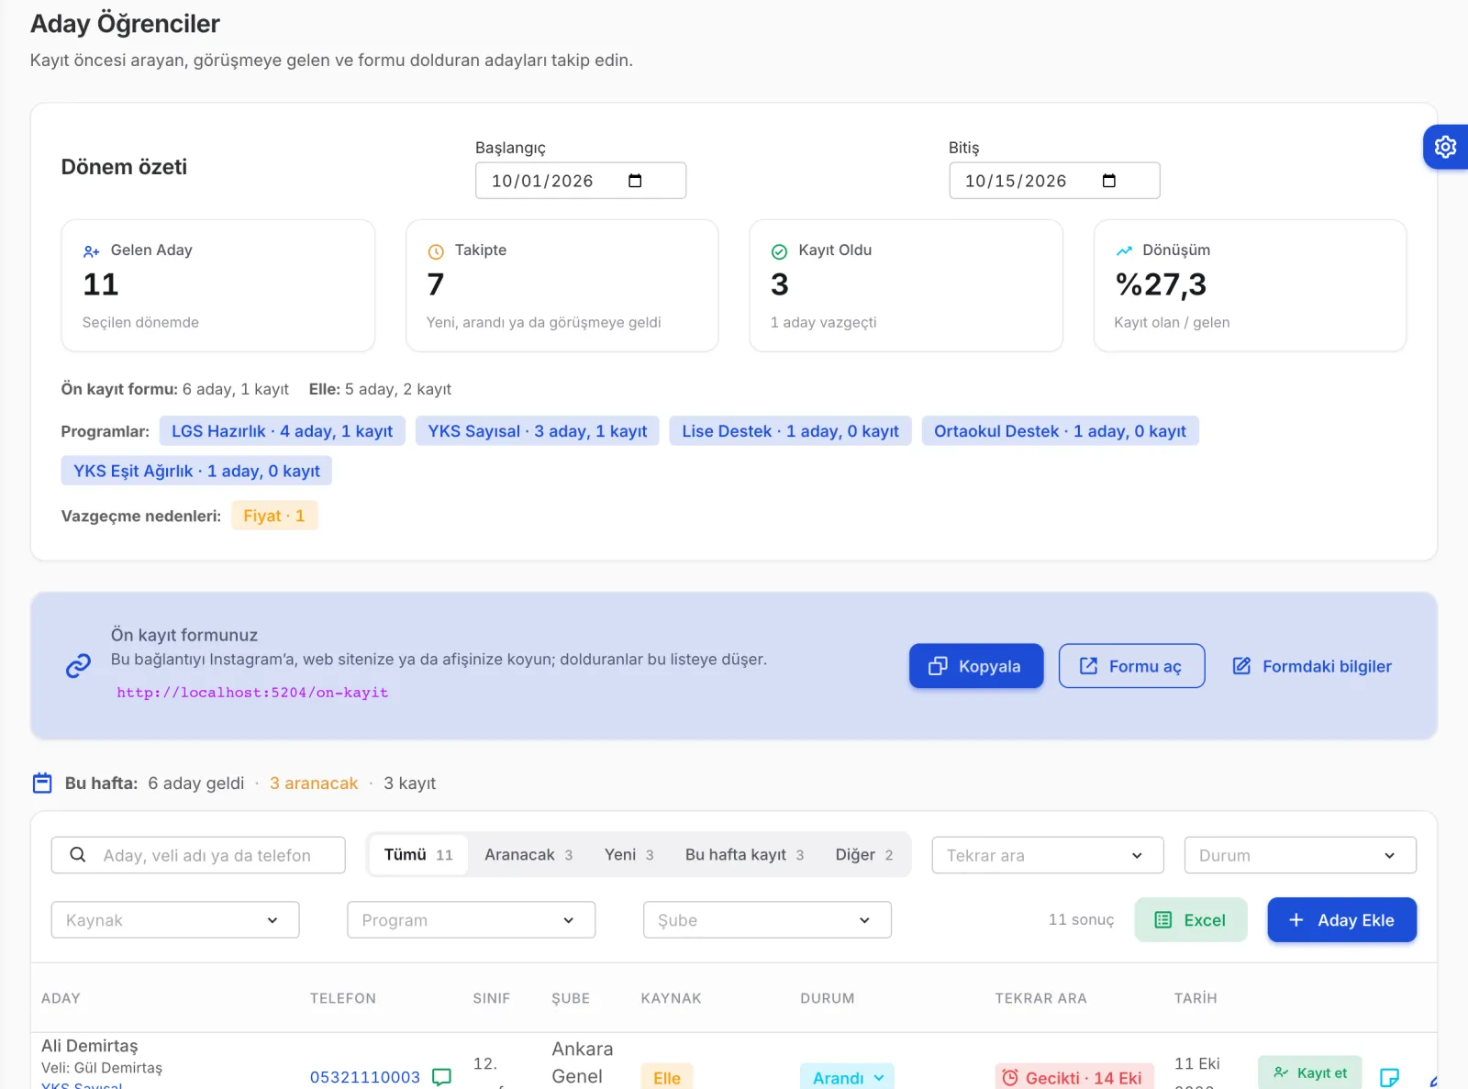
Task: Click the calendar icon beside Bu hafta
Action: pos(42,783)
